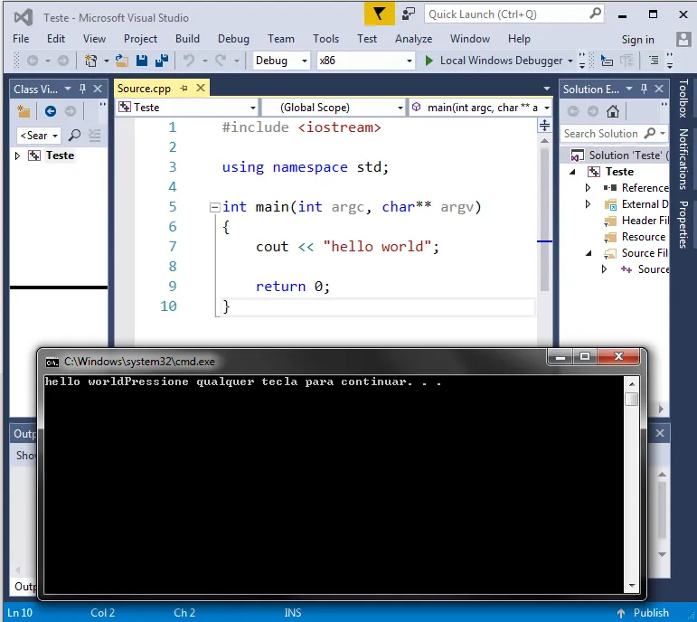This screenshot has height=622, width=697.
Task: Click the Open File folder icon
Action: coord(121,61)
